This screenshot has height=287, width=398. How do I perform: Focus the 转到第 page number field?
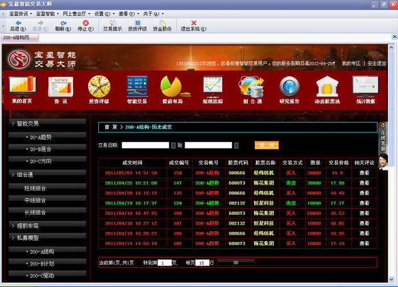165,263
